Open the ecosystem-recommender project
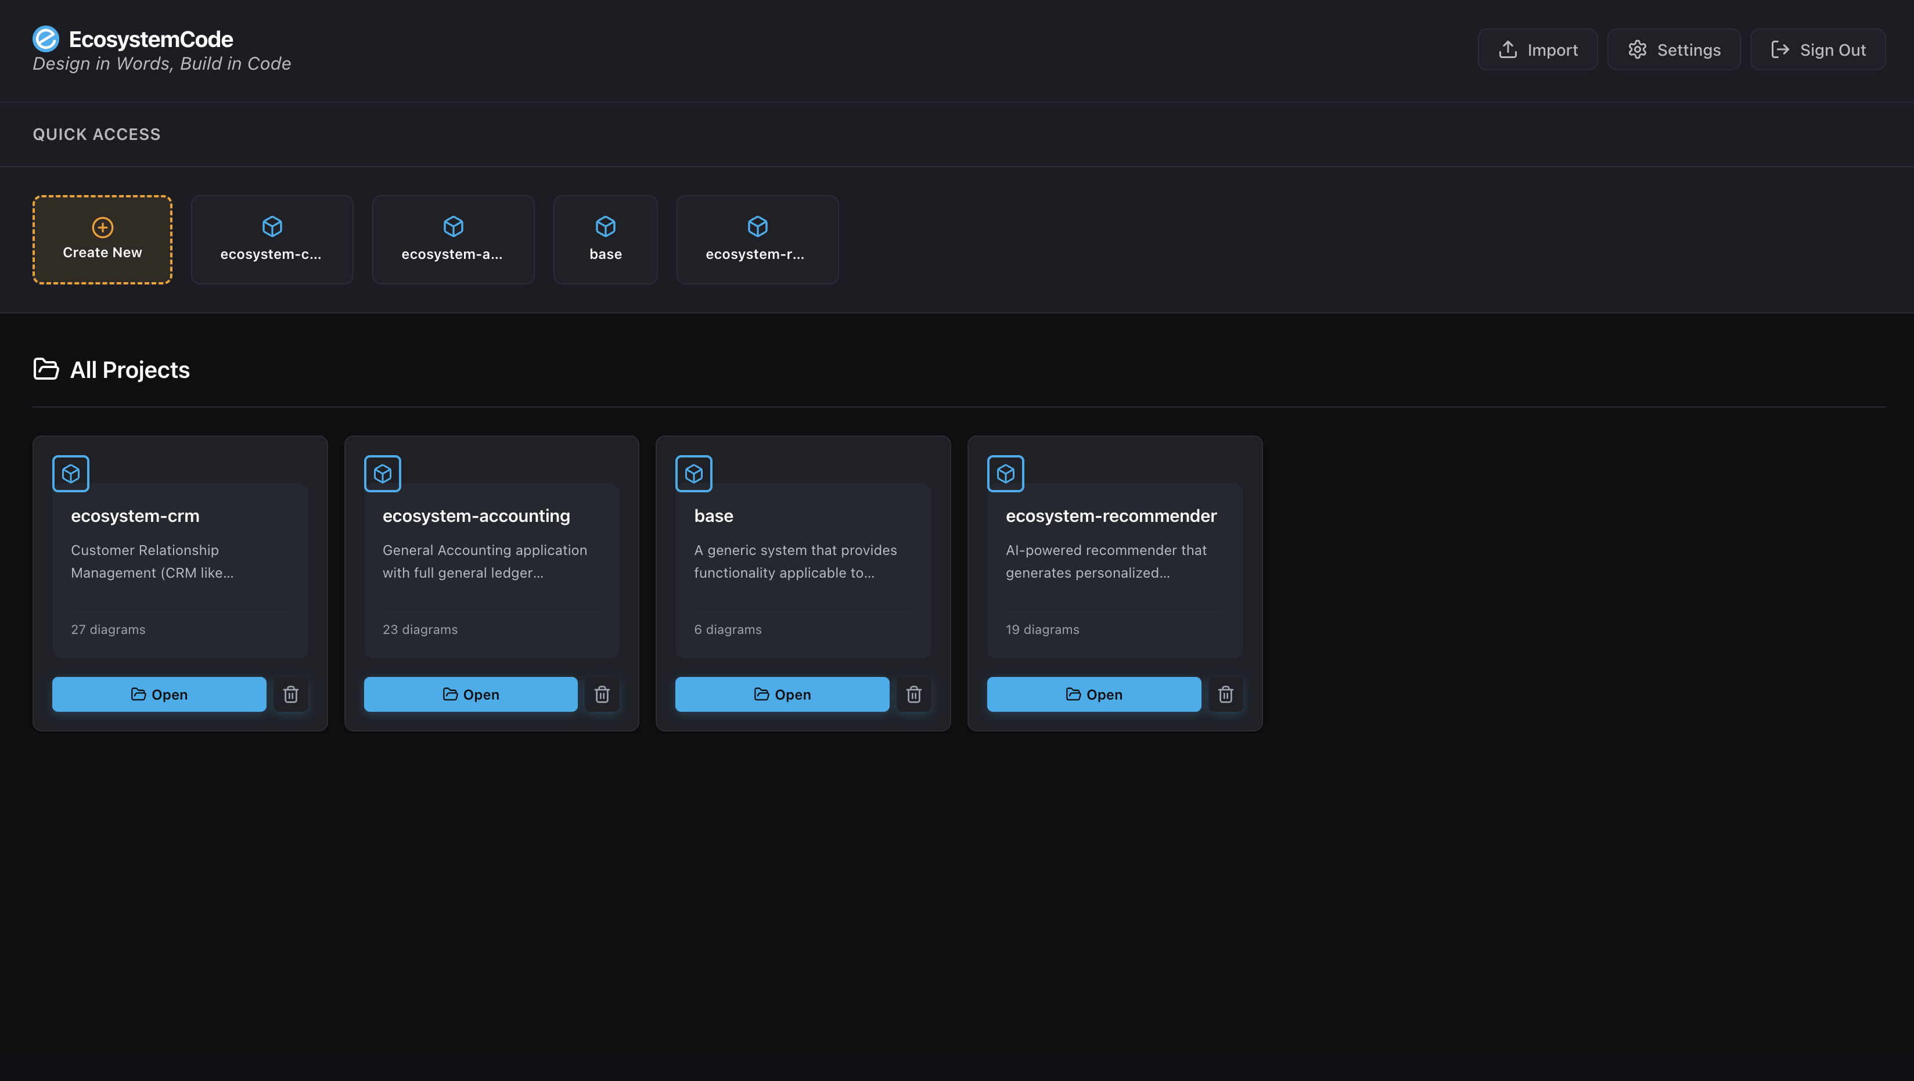Viewport: 1914px width, 1081px height. 1093,694
